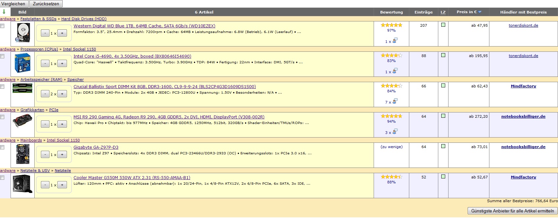
Task: Open Festplatten & SSDs breadcrumb link
Action: (38, 19)
